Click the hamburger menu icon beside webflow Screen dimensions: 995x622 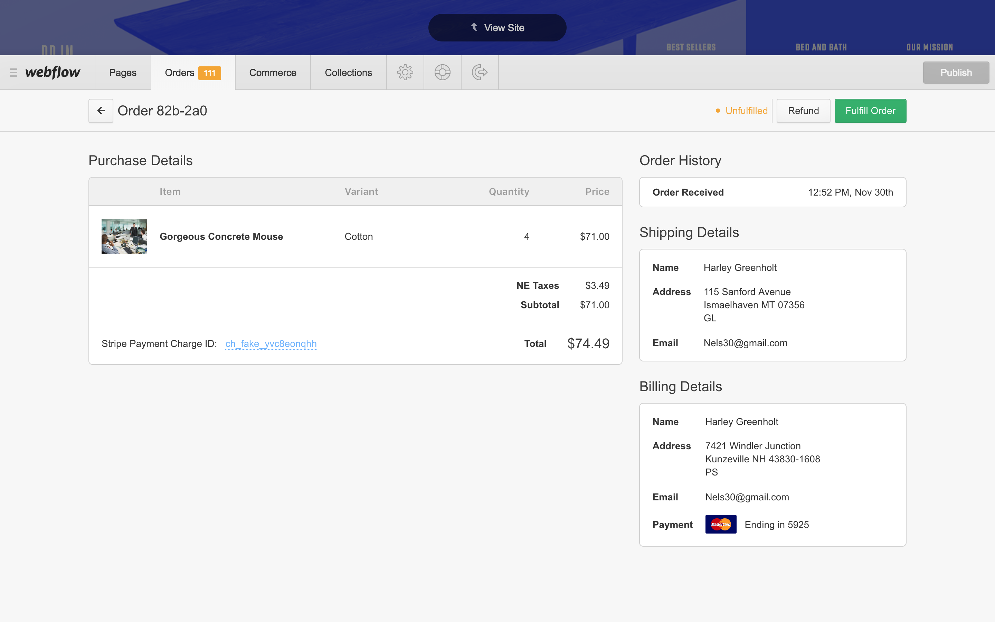[x=13, y=73]
